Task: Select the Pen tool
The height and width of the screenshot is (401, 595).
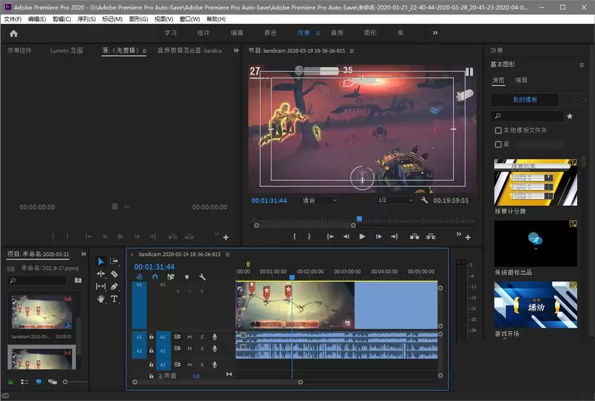Action: (x=114, y=286)
